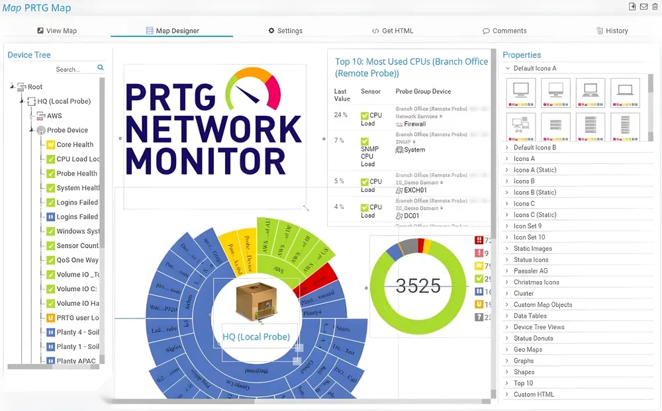Image resolution: width=662 pixels, height=411 pixels.
Task: Open the DC01 device link
Action: click(x=412, y=216)
